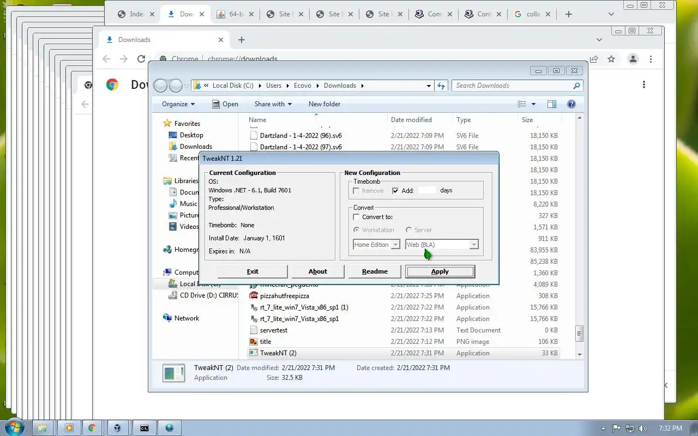
Task: Open the Chrome three-dot menu
Action: pos(651,59)
